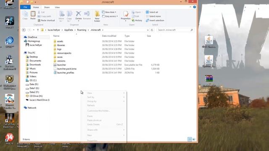The height and width of the screenshot is (151, 269).
Task: Go up one folder level arrow
Action: click(x=38, y=30)
